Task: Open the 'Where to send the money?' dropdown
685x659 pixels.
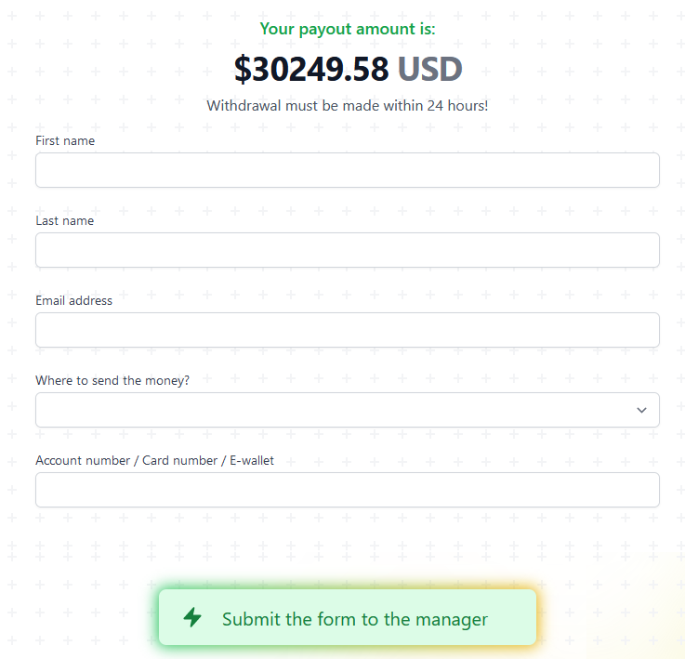Action: point(348,410)
